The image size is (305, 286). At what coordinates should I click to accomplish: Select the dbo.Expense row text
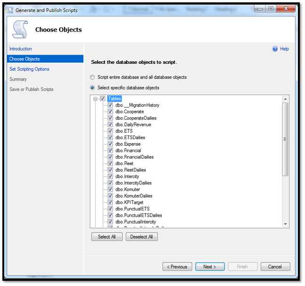[128, 144]
